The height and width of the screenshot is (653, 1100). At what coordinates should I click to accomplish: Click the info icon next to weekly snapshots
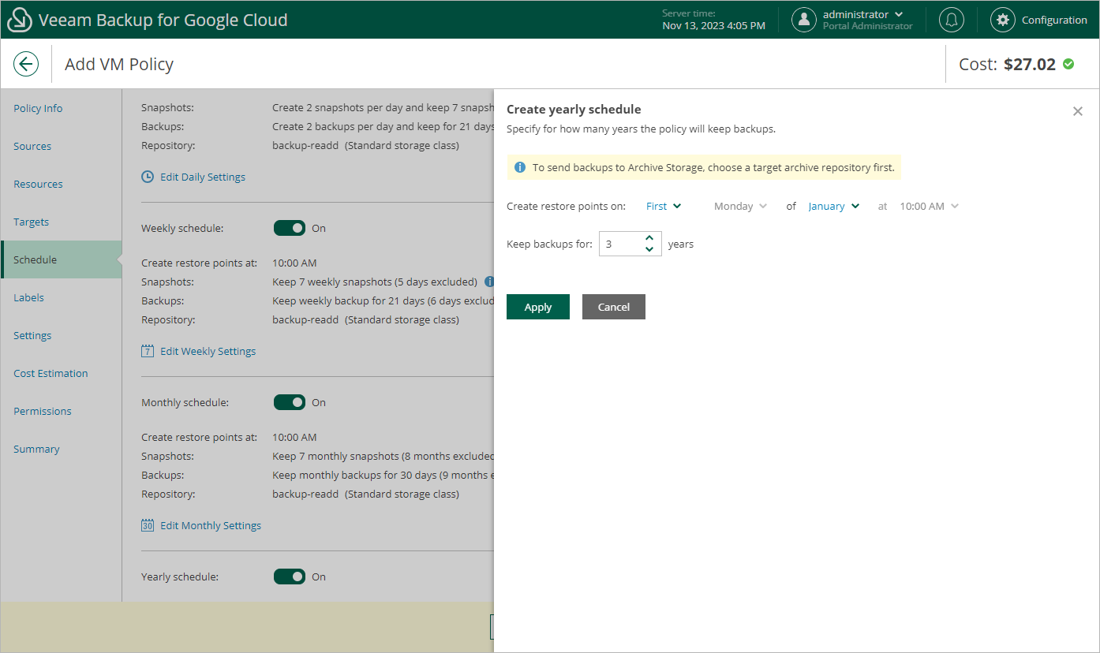(x=489, y=282)
